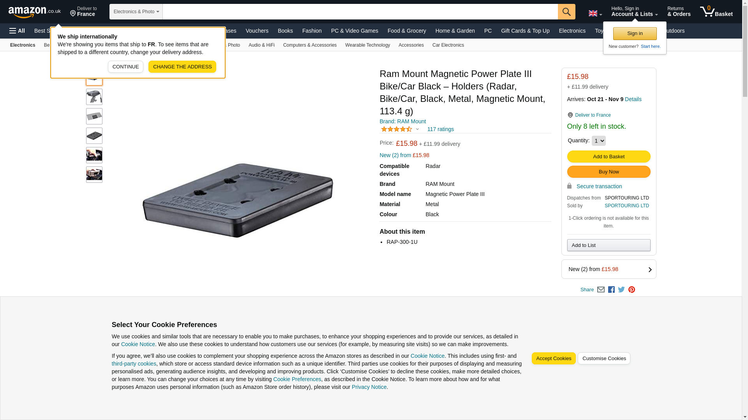Open the All hamburger menu

pyautogui.click(x=17, y=31)
